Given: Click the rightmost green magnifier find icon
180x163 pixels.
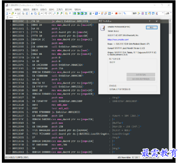Looking at the screenshot, I should [x=62, y=14].
